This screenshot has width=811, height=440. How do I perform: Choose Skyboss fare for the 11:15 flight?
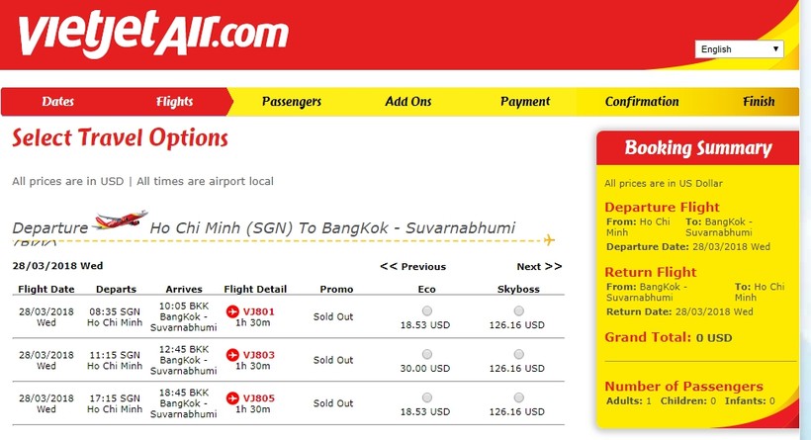coord(520,353)
